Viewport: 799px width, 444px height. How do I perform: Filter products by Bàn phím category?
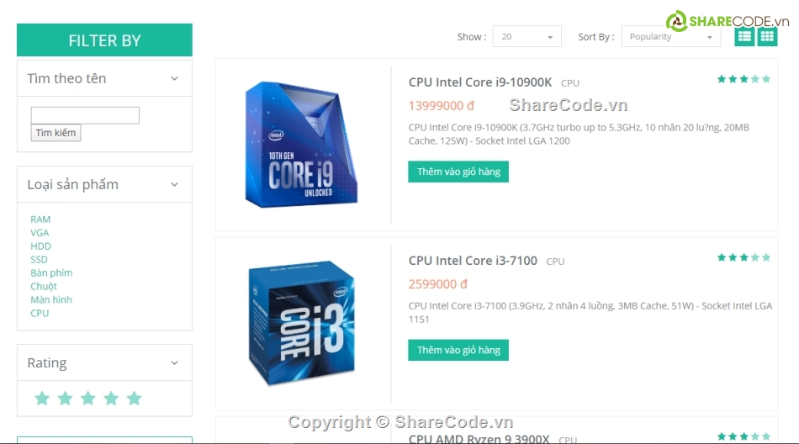coord(51,272)
